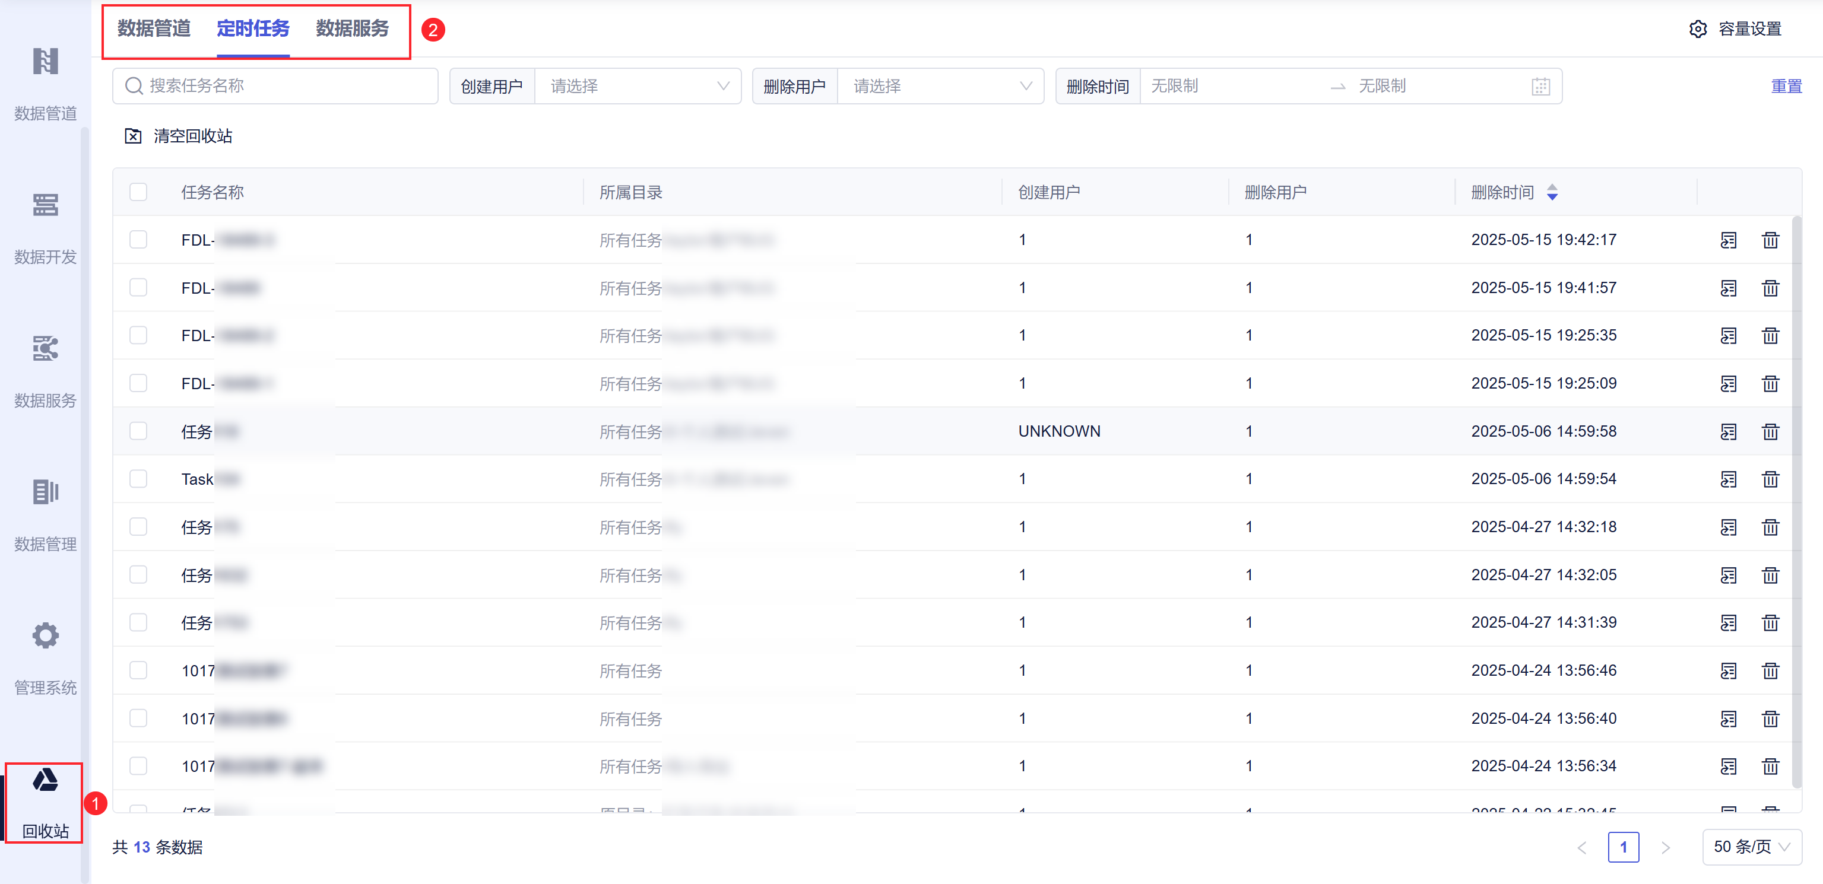Click the trash icon for the 13:56:46 row
1823x884 pixels.
1770,670
